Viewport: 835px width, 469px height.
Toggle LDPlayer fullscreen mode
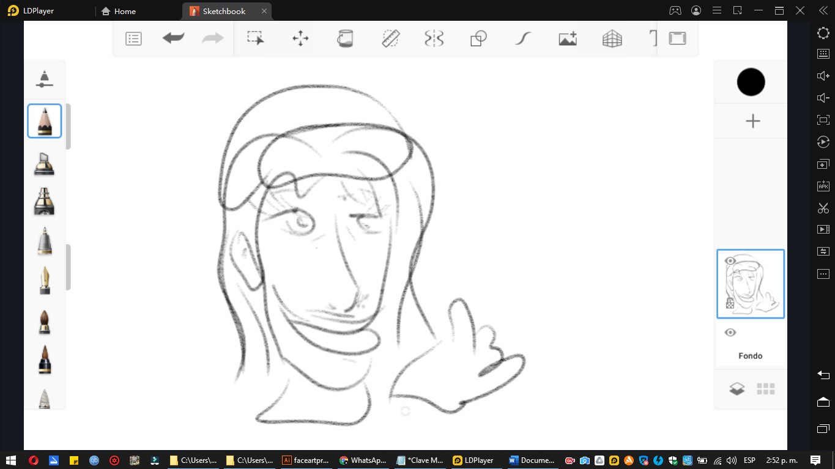coord(823,120)
